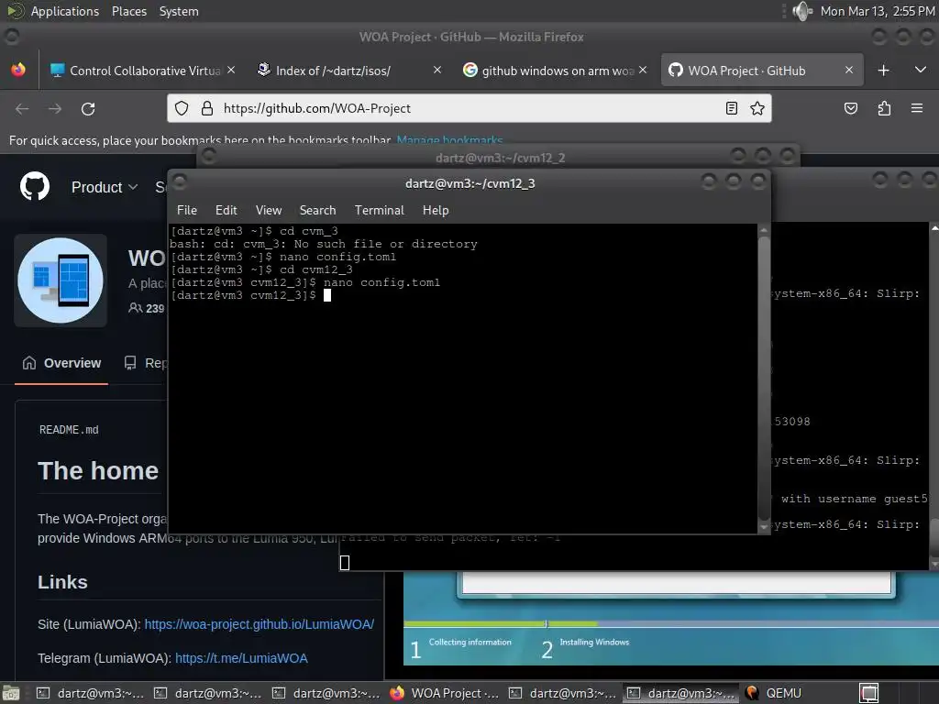Image resolution: width=939 pixels, height=704 pixels.
Task: Click the Windows setup progress bar
Action: 670,623
